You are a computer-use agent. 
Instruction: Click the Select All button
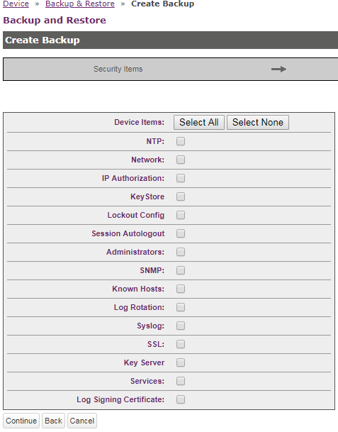point(199,122)
